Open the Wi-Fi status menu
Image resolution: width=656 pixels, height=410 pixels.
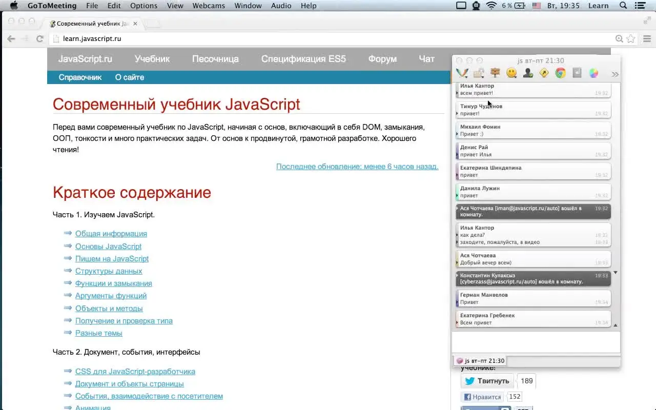tap(491, 6)
